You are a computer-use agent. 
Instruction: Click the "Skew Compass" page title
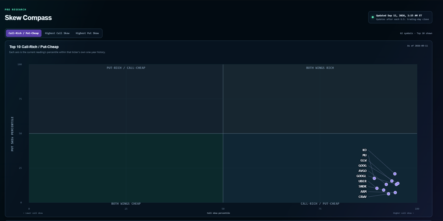click(x=28, y=18)
